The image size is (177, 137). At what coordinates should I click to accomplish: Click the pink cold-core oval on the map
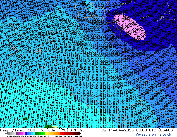coord(130,27)
